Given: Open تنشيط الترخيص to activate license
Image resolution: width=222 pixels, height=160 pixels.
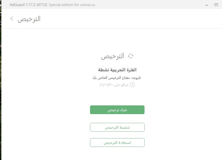Looking at the screenshot, I should pyautogui.click(x=117, y=127).
